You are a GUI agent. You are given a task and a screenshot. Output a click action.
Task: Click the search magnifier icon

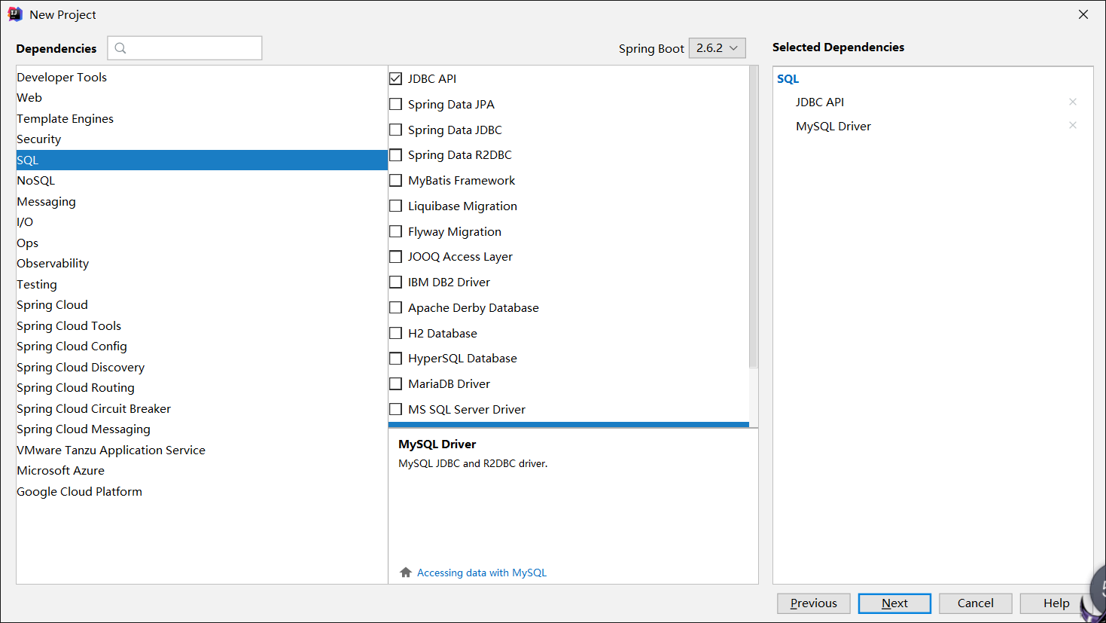coord(120,48)
